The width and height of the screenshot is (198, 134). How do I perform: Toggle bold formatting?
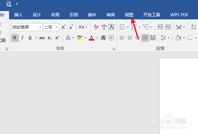[15, 38]
